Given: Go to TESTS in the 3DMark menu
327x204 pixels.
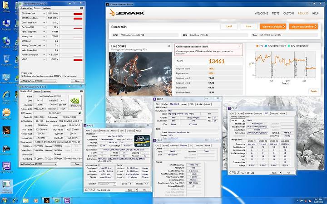Looking at the screenshot, I should click(276, 13).
